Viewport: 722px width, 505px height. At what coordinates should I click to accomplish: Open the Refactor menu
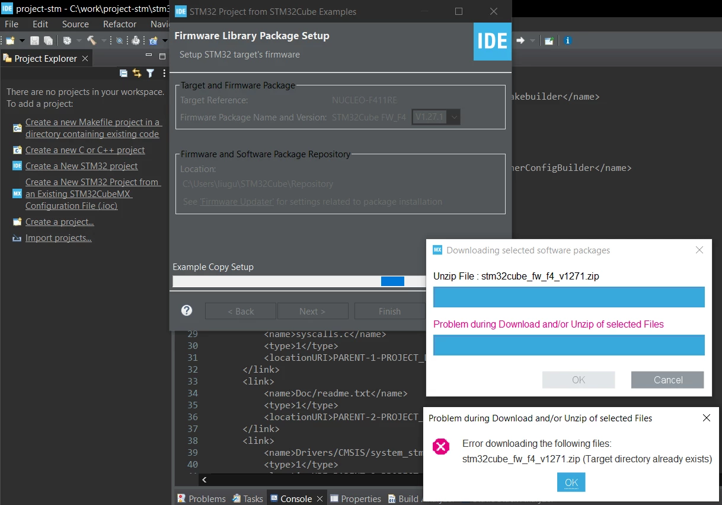120,24
